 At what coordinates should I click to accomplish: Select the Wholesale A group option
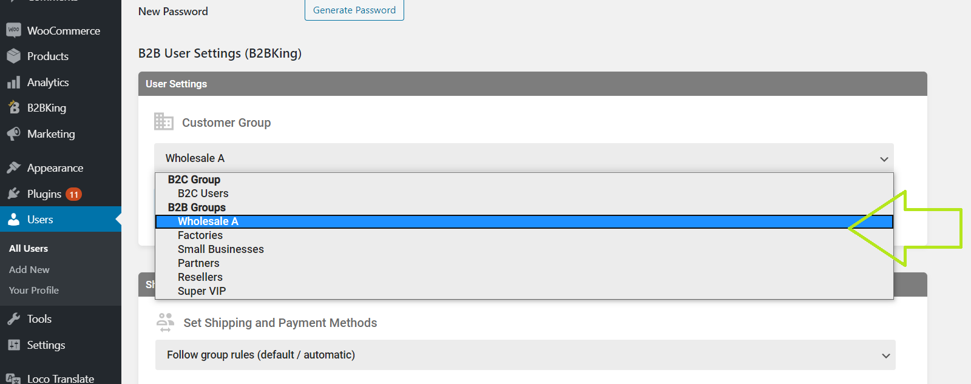[x=208, y=221]
